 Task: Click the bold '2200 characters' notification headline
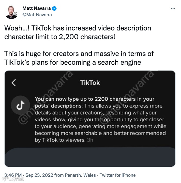pos(94,99)
